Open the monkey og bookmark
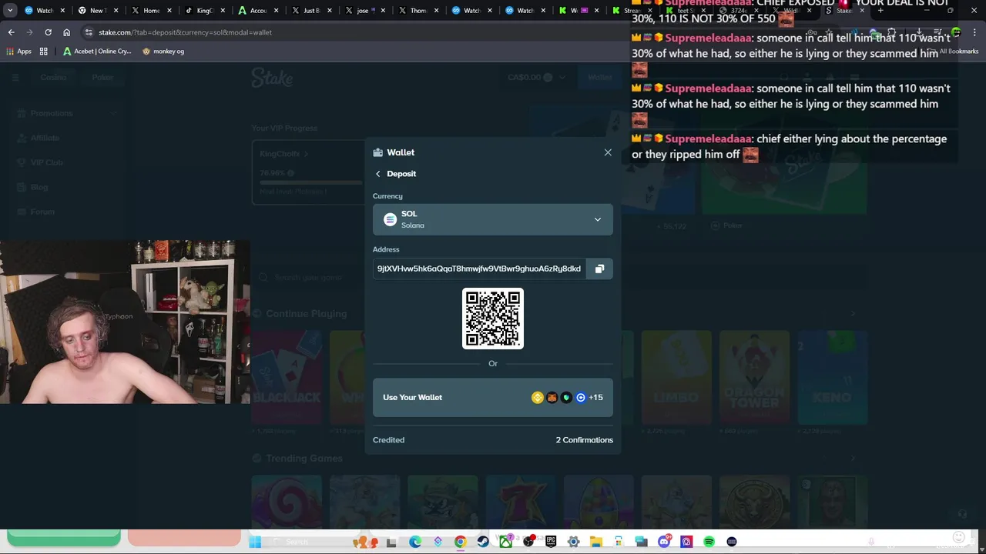The image size is (986, 554). (163, 52)
